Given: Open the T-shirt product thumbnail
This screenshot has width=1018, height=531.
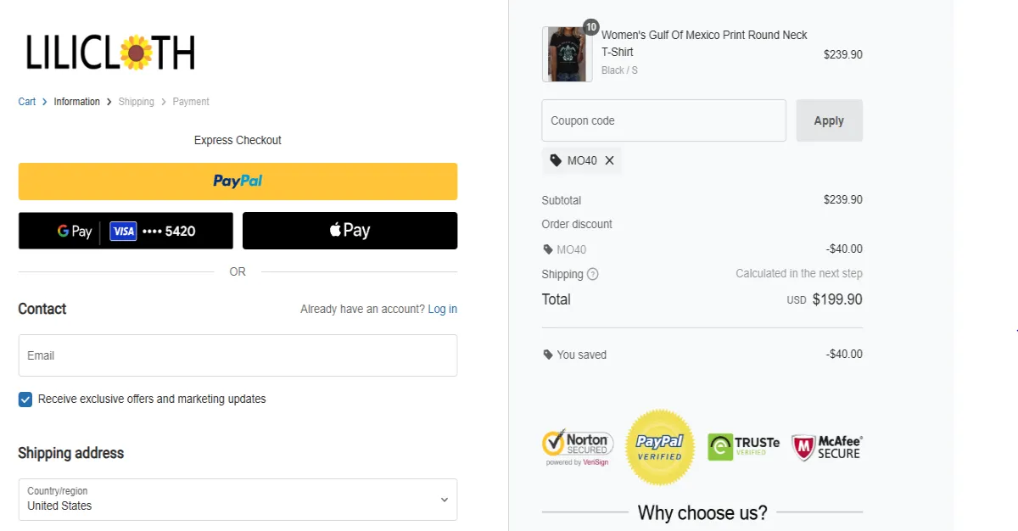Looking at the screenshot, I should coord(567,54).
